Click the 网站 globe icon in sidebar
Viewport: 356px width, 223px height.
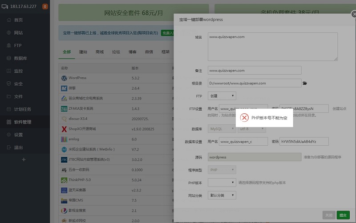click(9, 32)
